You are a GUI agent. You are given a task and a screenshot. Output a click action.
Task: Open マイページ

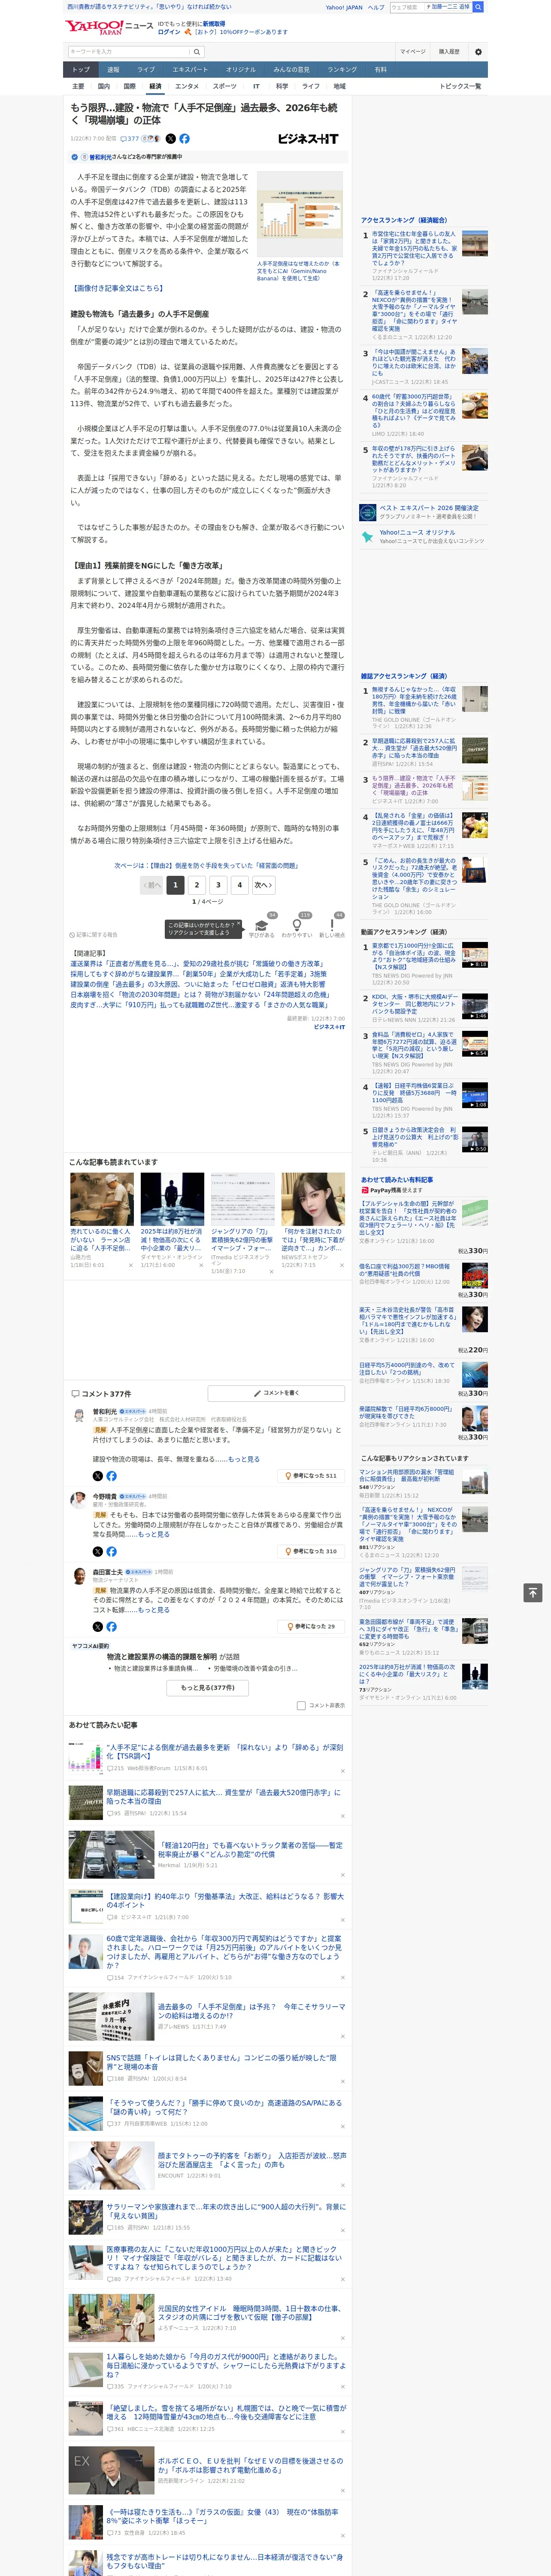(413, 52)
